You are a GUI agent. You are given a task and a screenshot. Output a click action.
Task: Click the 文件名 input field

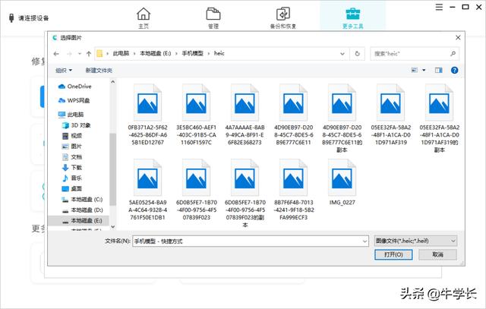coord(247,241)
